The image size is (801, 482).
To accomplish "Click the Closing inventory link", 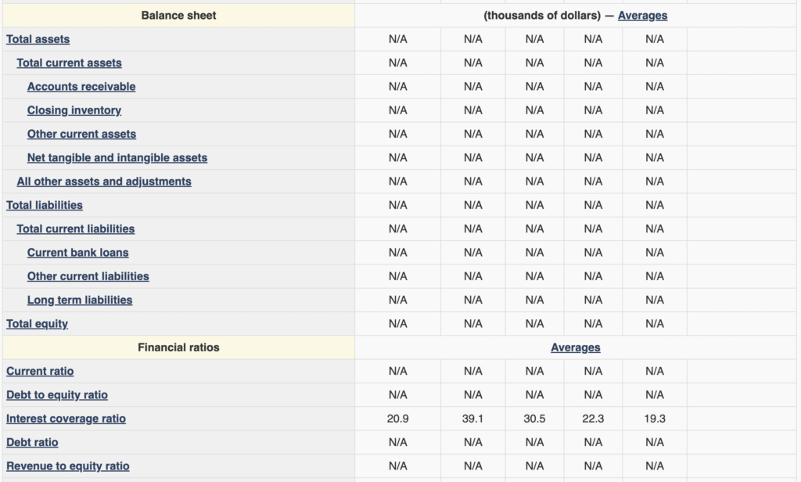I will coord(74,110).
